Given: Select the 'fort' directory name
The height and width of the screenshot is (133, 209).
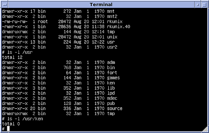Looking at the screenshot, I should [x=112, y=73].
